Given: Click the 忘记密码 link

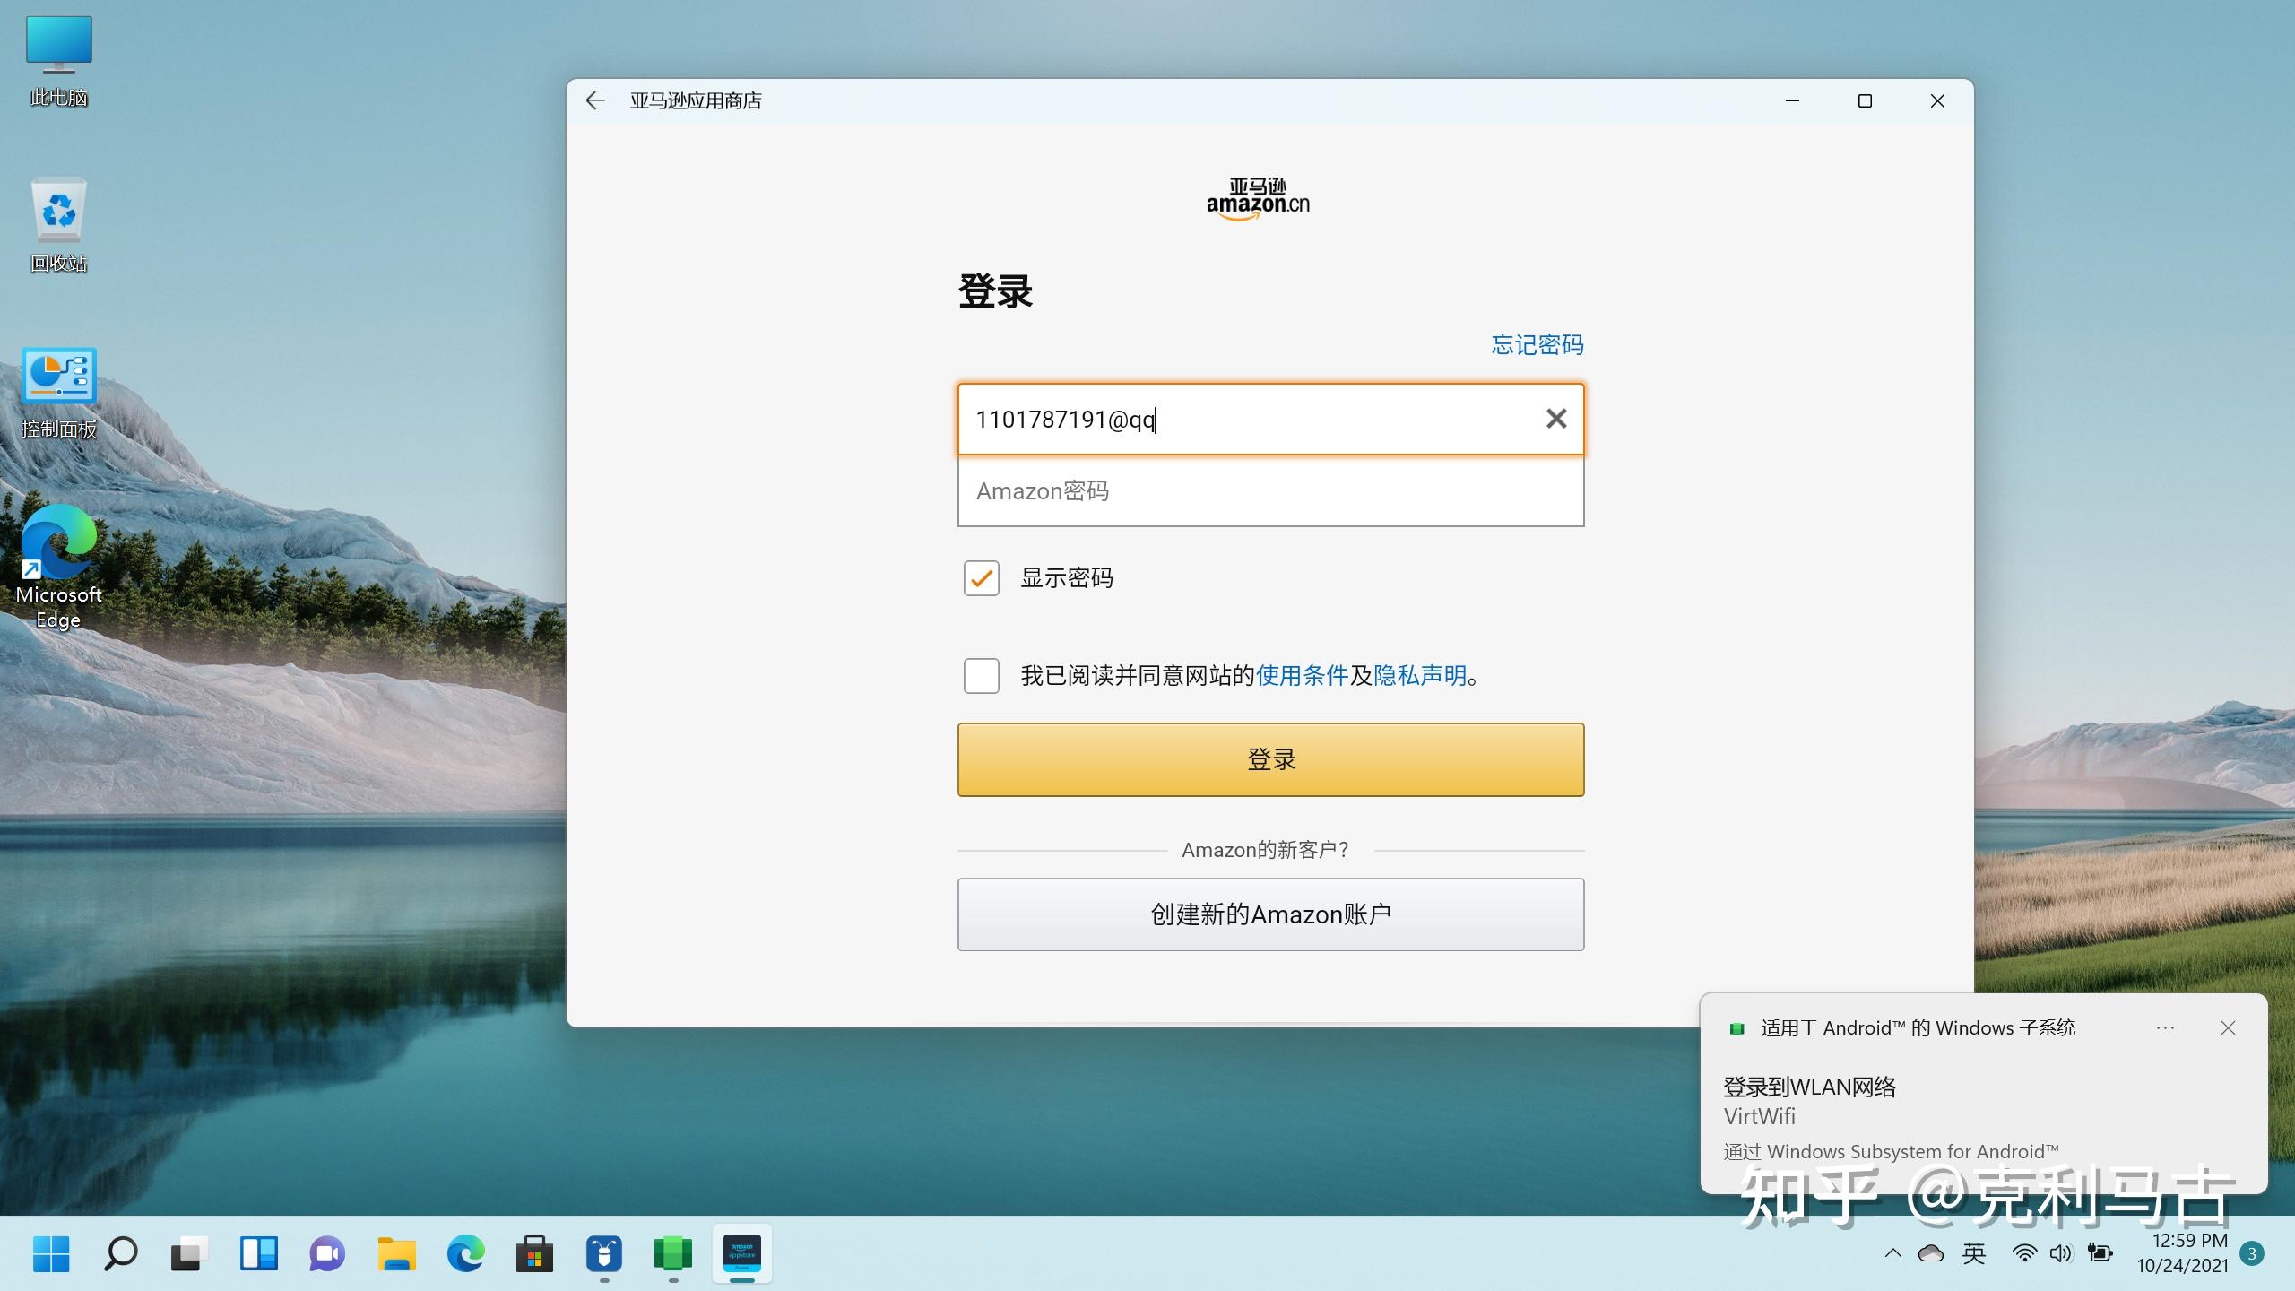Looking at the screenshot, I should point(1537,344).
